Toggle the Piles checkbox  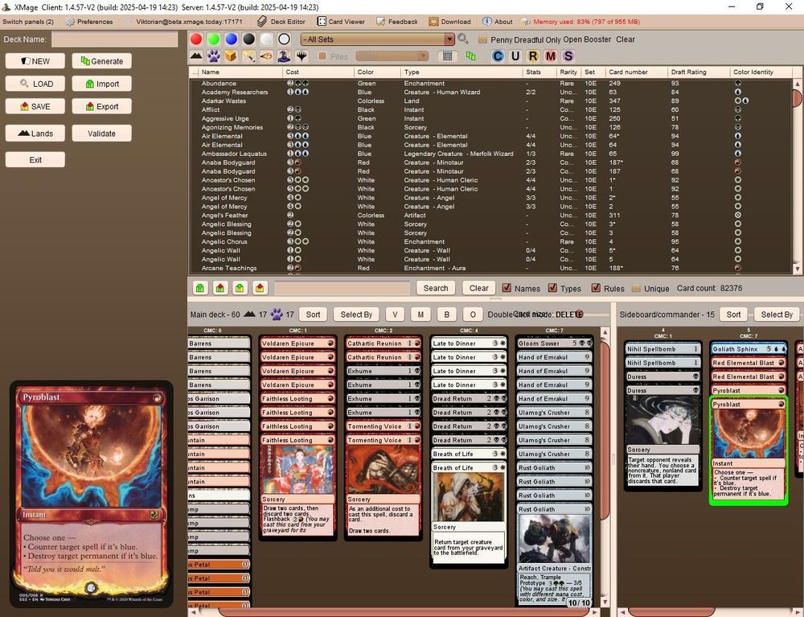pos(321,56)
